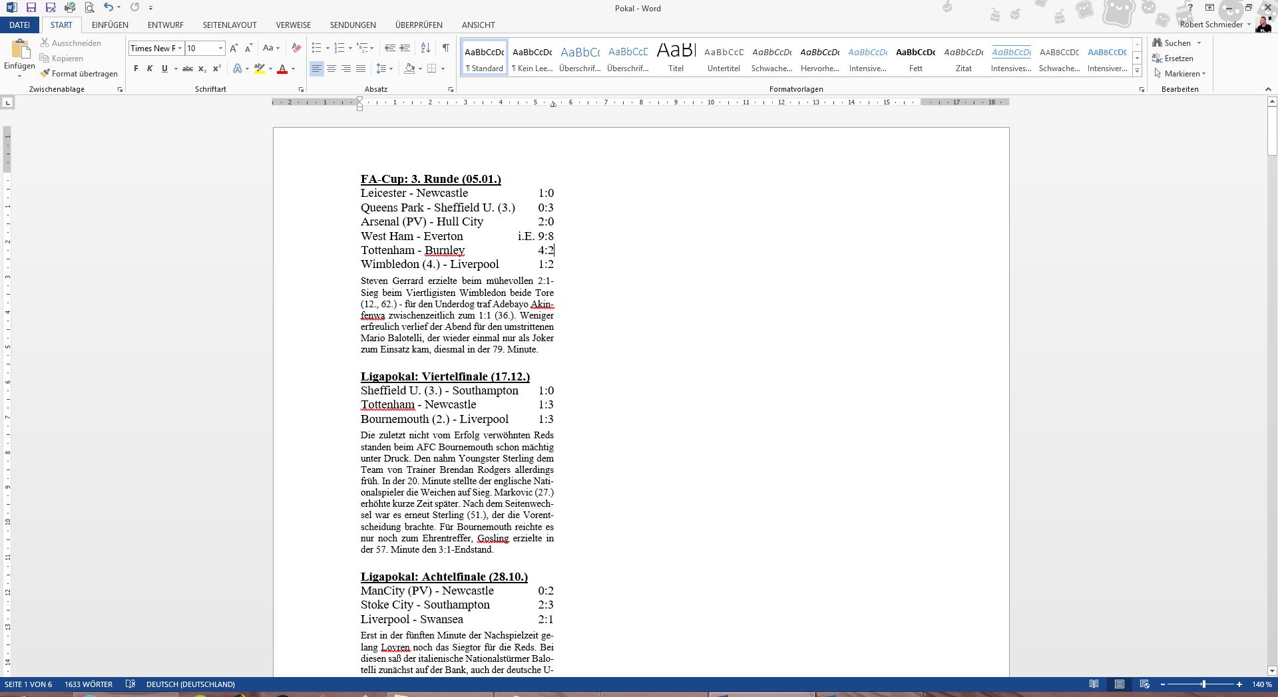Zoom out with the minus button

pyautogui.click(x=1163, y=684)
